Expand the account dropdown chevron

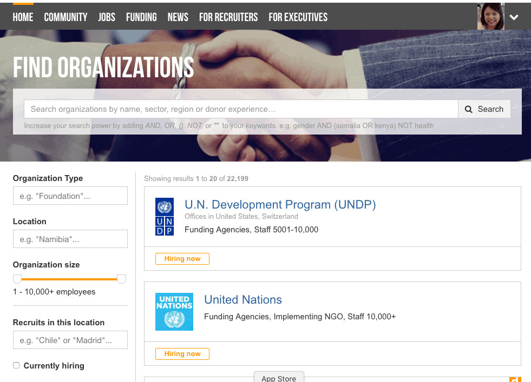pyautogui.click(x=514, y=17)
